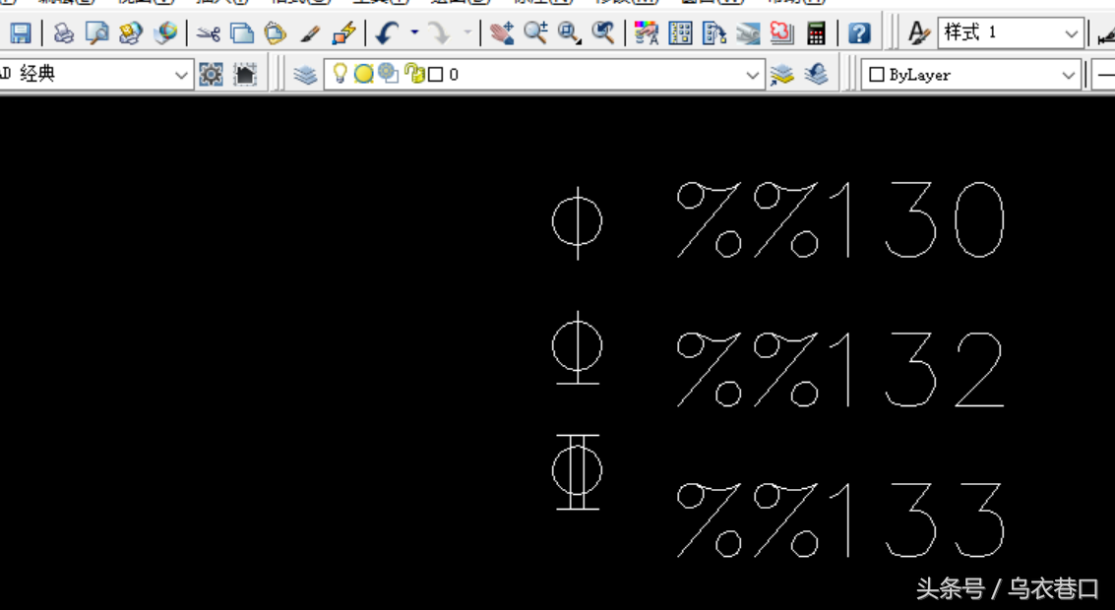The width and height of the screenshot is (1115, 610).
Task: Click the Publish icon
Action: coord(131,32)
